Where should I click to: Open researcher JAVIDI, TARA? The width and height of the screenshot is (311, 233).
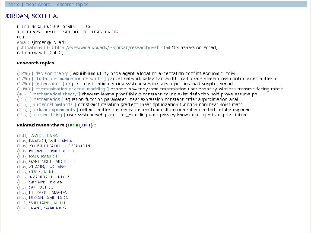[44, 135]
